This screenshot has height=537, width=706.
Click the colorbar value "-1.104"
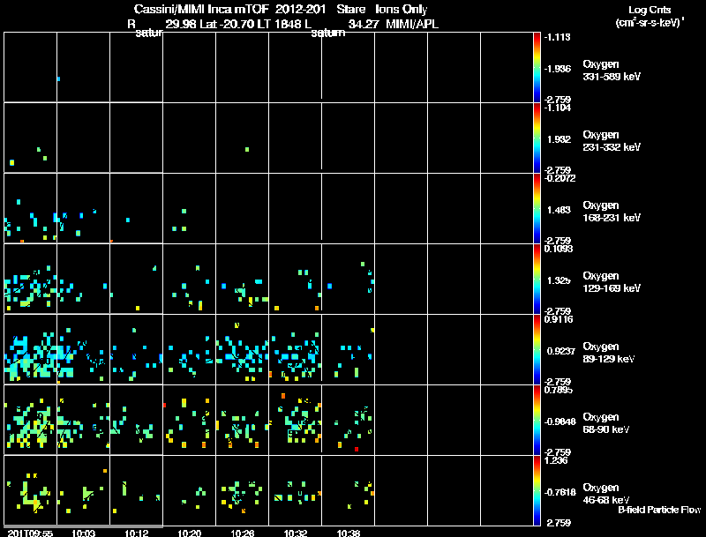pyautogui.click(x=558, y=108)
